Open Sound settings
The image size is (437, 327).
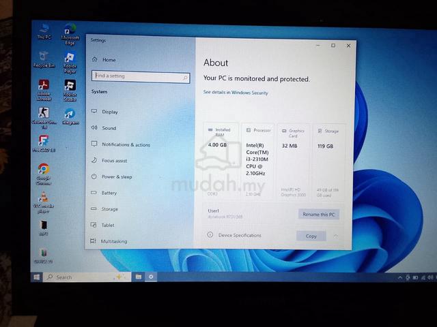[103, 128]
